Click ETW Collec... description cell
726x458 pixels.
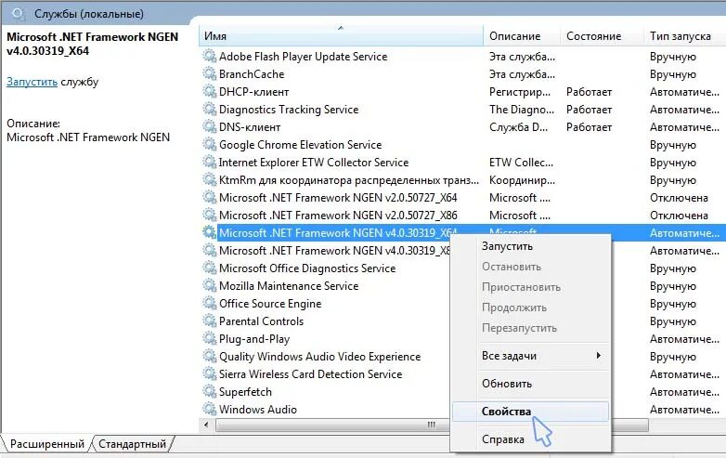click(x=522, y=163)
